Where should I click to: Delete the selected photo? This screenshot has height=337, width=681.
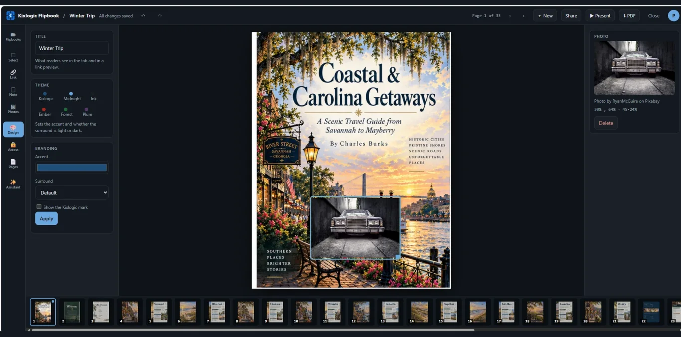coord(606,123)
